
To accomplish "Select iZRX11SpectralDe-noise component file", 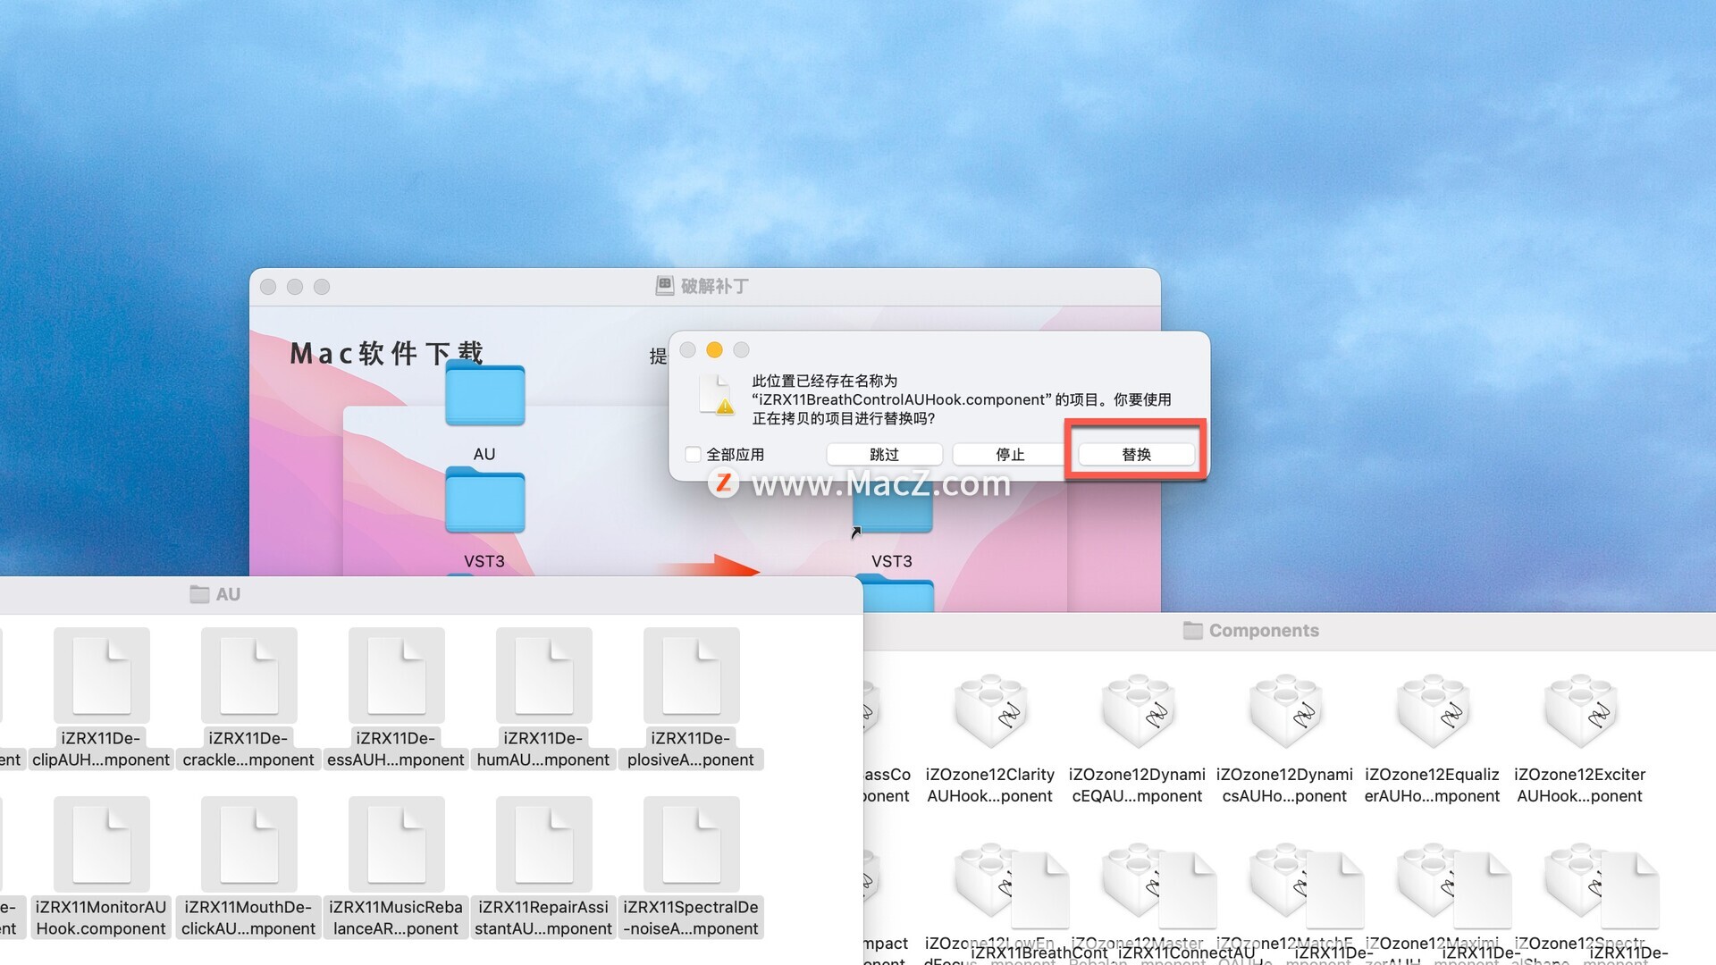I will [x=691, y=844].
